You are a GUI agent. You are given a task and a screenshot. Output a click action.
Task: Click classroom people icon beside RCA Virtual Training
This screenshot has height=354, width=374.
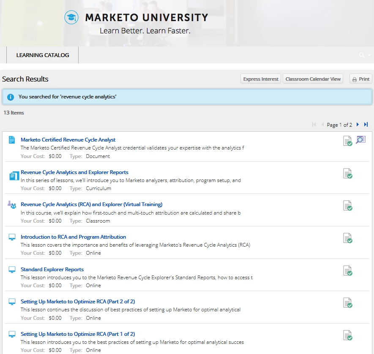coord(12,204)
